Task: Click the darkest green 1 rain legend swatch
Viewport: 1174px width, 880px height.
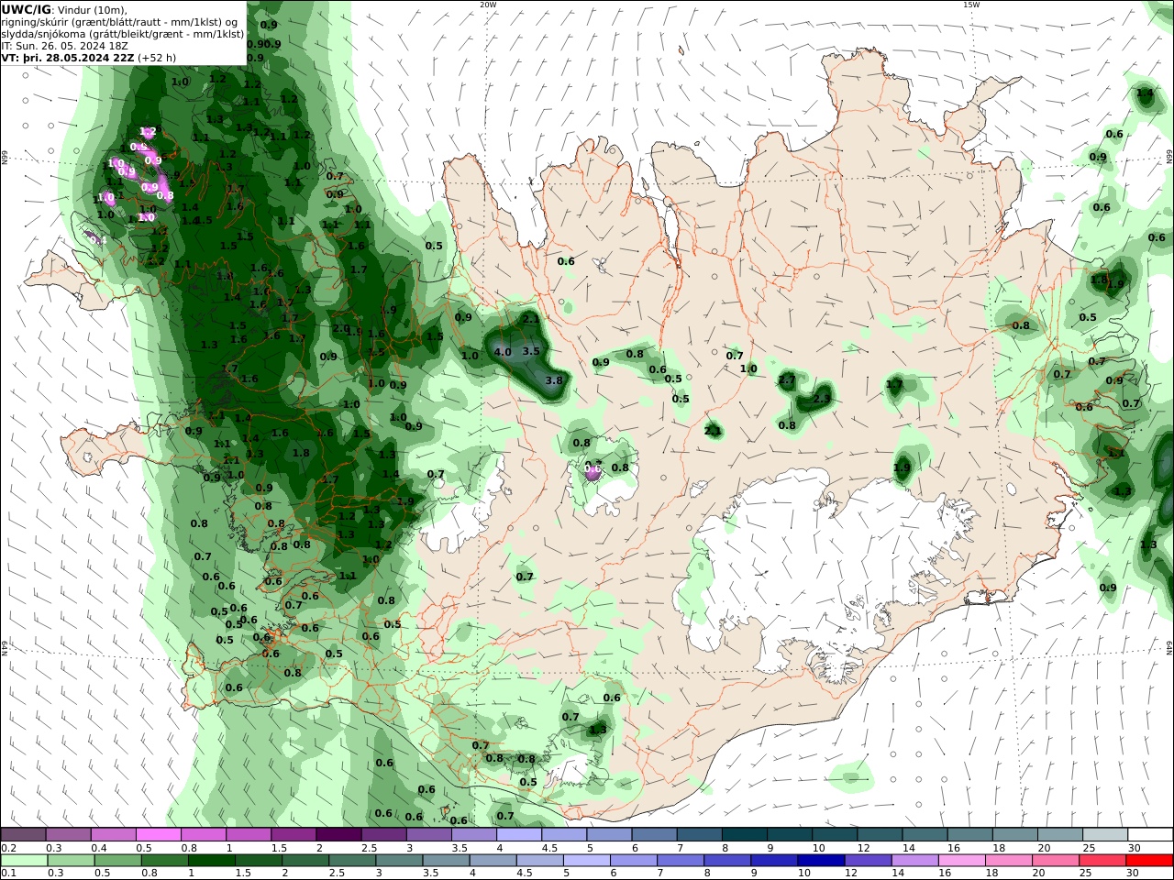Action: 211,861
